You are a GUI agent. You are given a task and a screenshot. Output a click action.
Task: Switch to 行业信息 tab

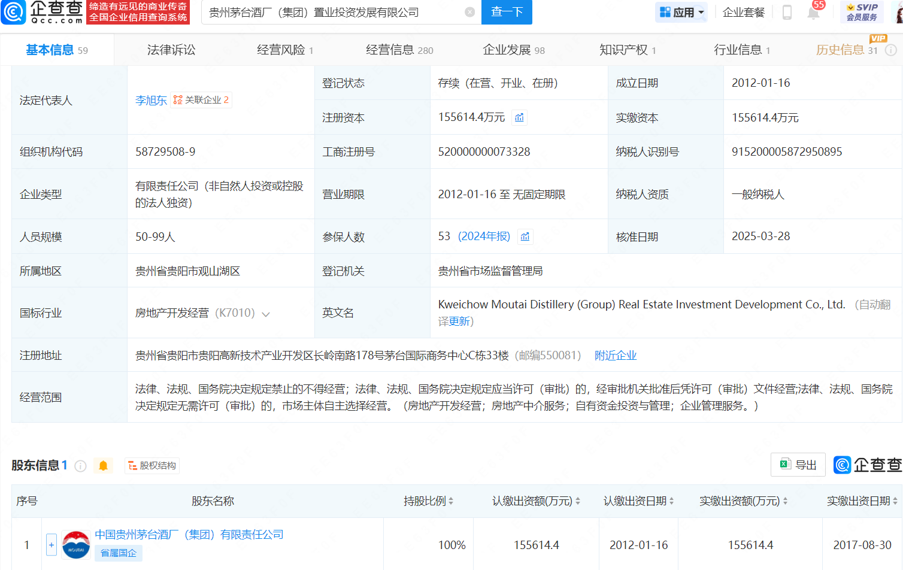(742, 50)
